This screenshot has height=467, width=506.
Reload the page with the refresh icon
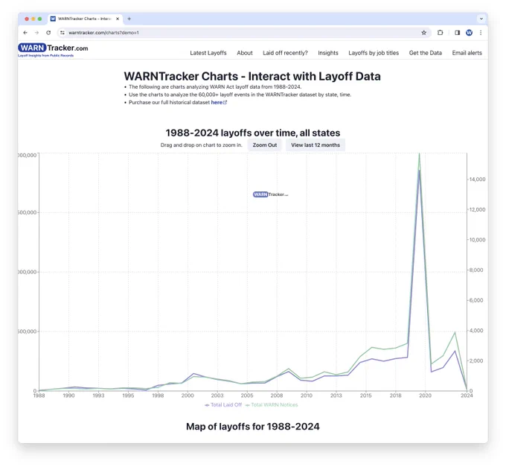48,33
